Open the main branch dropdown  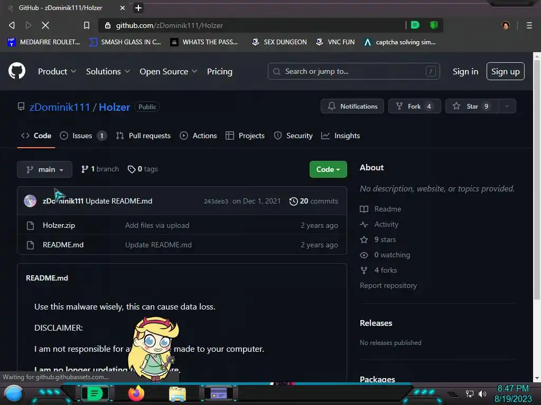(44, 169)
